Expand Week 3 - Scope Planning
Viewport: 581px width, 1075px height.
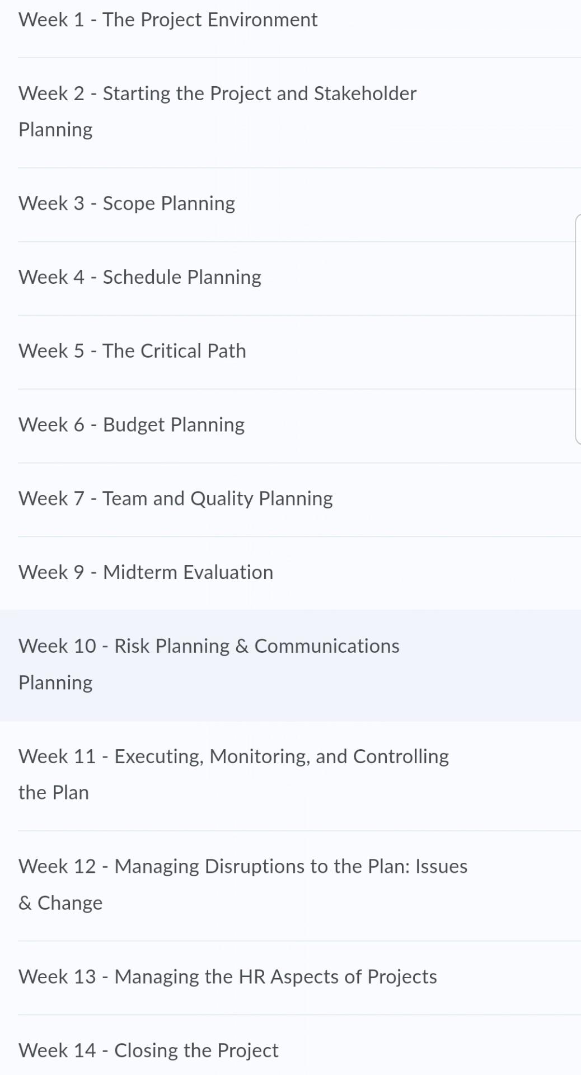pos(127,203)
